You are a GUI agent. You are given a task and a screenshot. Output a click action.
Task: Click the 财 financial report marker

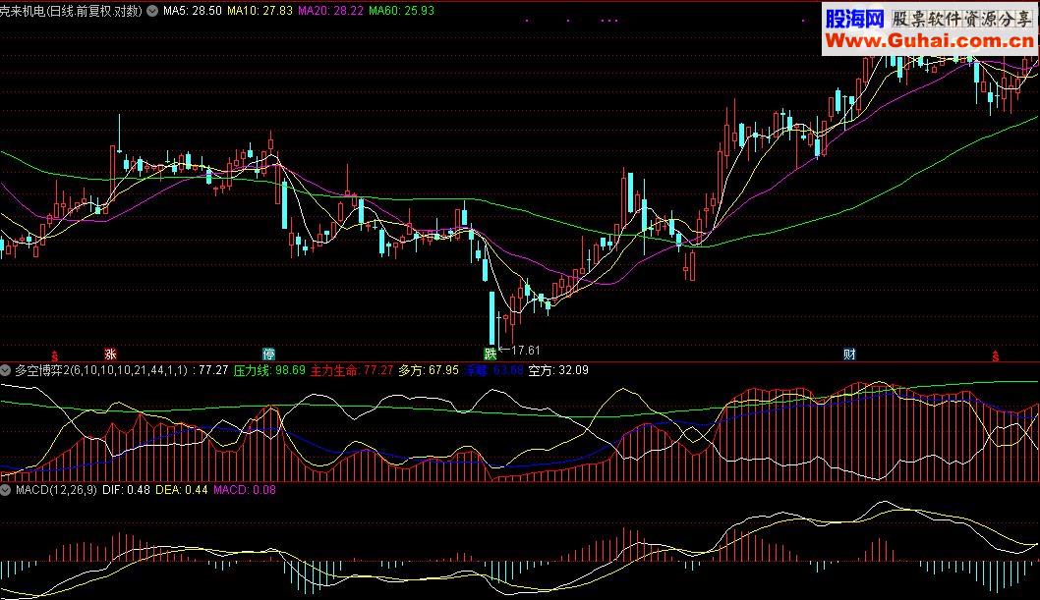849,355
